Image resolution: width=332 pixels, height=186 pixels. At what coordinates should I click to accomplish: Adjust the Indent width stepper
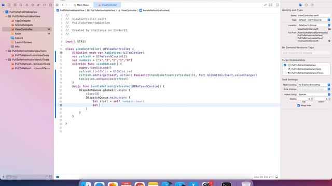click(329, 99)
